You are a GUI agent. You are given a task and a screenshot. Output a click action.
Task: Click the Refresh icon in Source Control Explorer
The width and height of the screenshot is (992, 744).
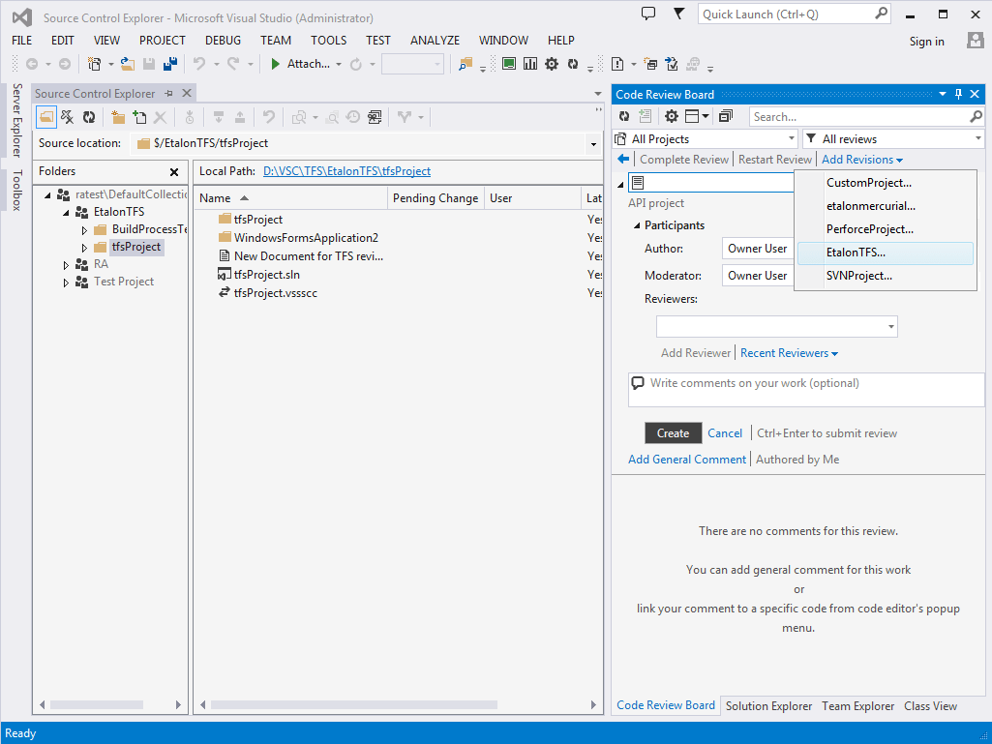tap(88, 116)
